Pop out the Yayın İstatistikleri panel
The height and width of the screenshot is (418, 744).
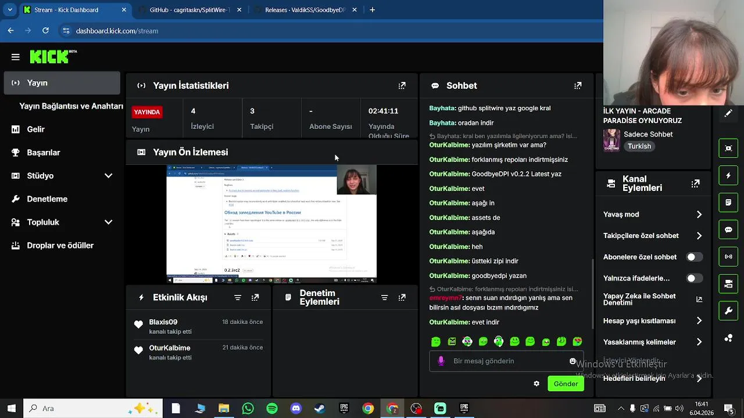point(402,85)
